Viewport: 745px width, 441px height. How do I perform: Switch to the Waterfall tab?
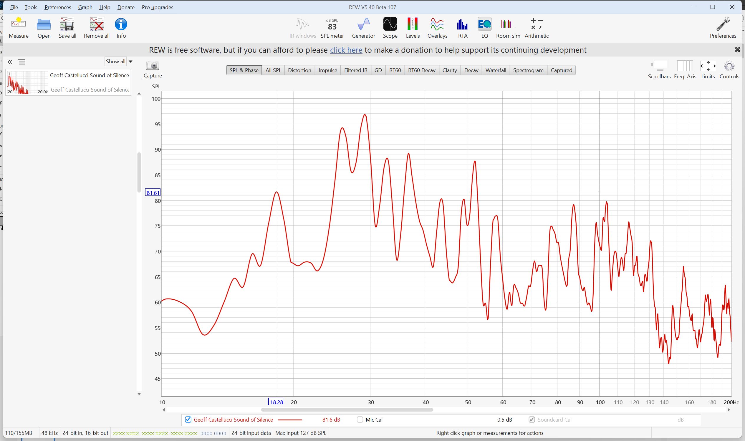tap(495, 70)
